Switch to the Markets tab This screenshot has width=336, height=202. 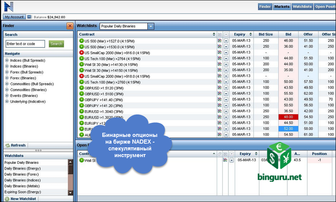coord(282,7)
